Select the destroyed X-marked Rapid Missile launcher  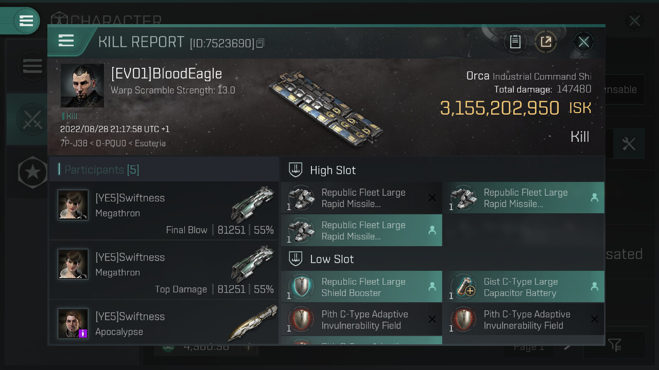click(x=361, y=198)
